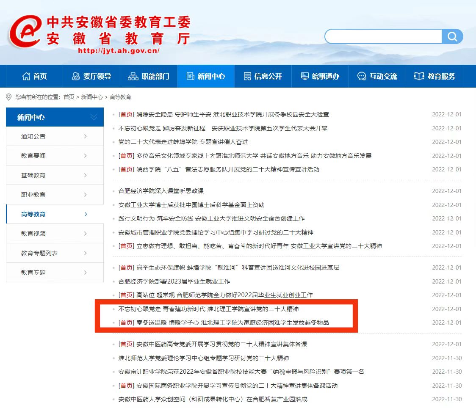Open the 新闻中心 navigation tab

[206, 76]
